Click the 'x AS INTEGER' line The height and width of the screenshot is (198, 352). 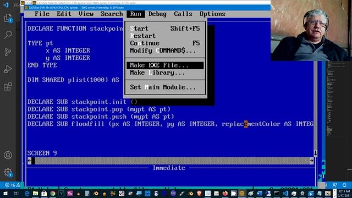coord(68,51)
